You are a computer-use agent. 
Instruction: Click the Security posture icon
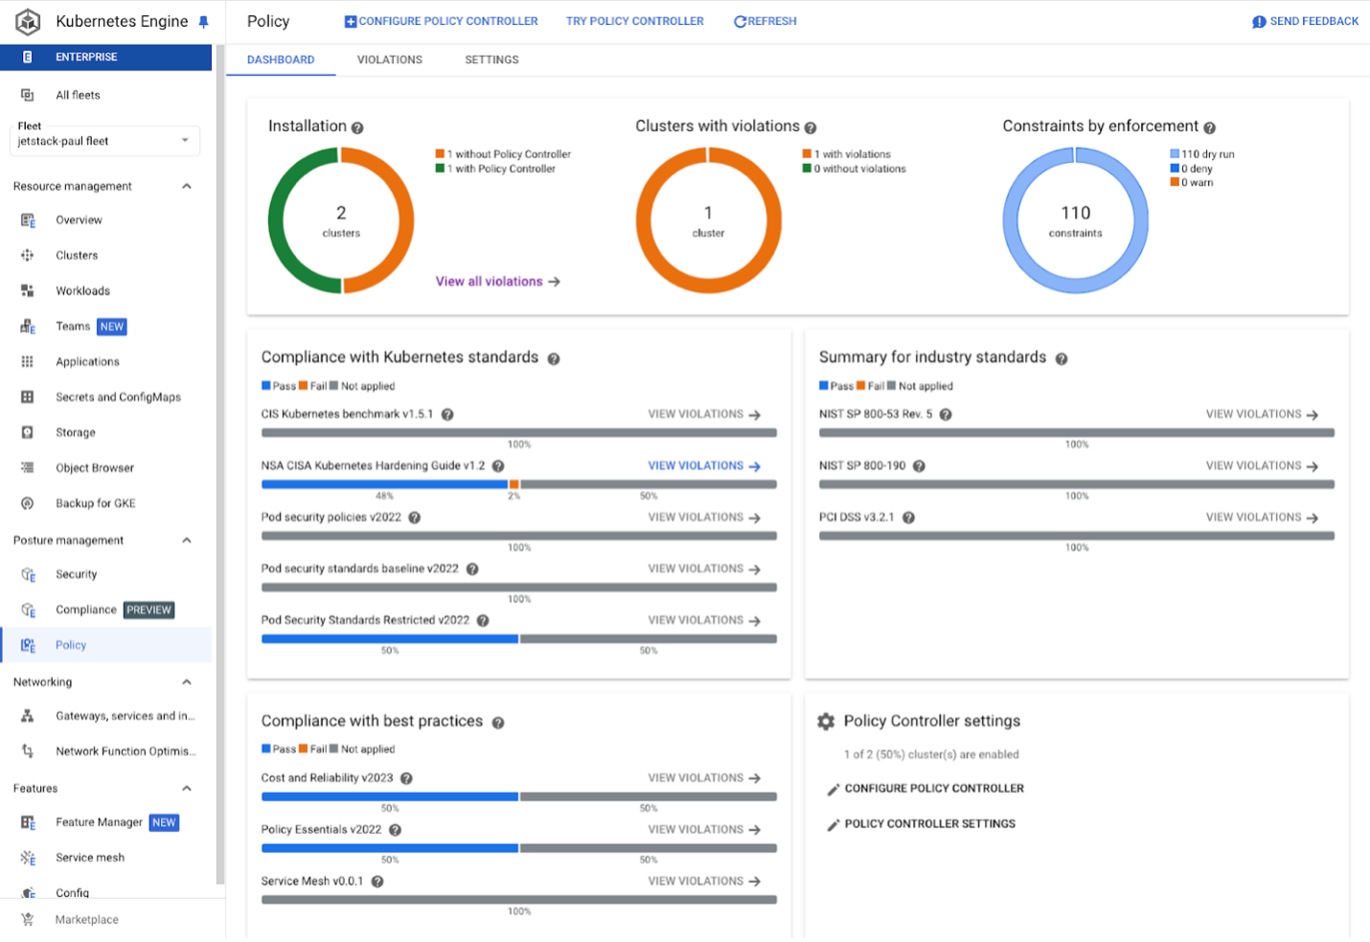pos(28,575)
